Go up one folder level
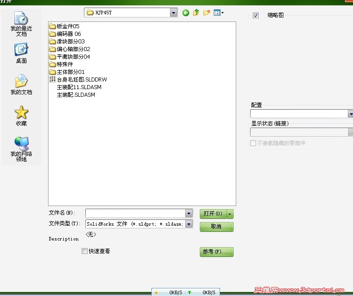 196,13
